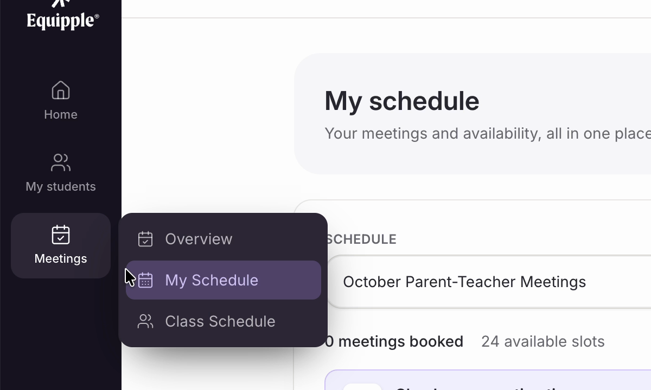This screenshot has width=651, height=390.
Task: Select the My students people icon
Action: click(61, 162)
